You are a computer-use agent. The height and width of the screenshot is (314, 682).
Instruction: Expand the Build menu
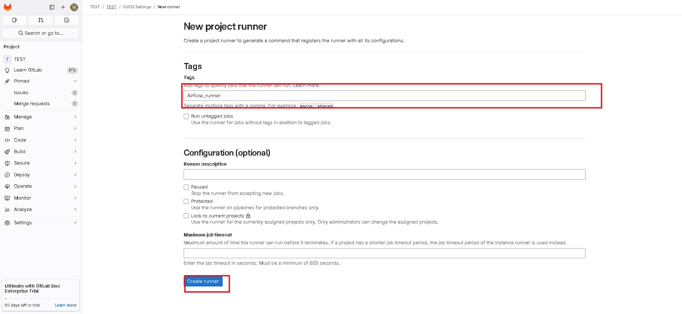click(x=41, y=152)
